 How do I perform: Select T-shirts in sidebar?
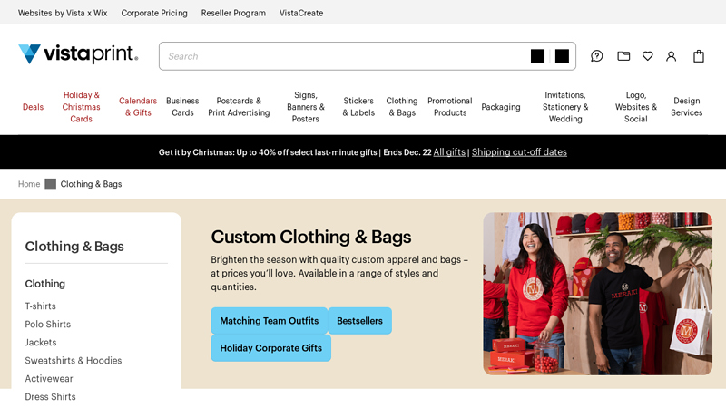point(40,306)
